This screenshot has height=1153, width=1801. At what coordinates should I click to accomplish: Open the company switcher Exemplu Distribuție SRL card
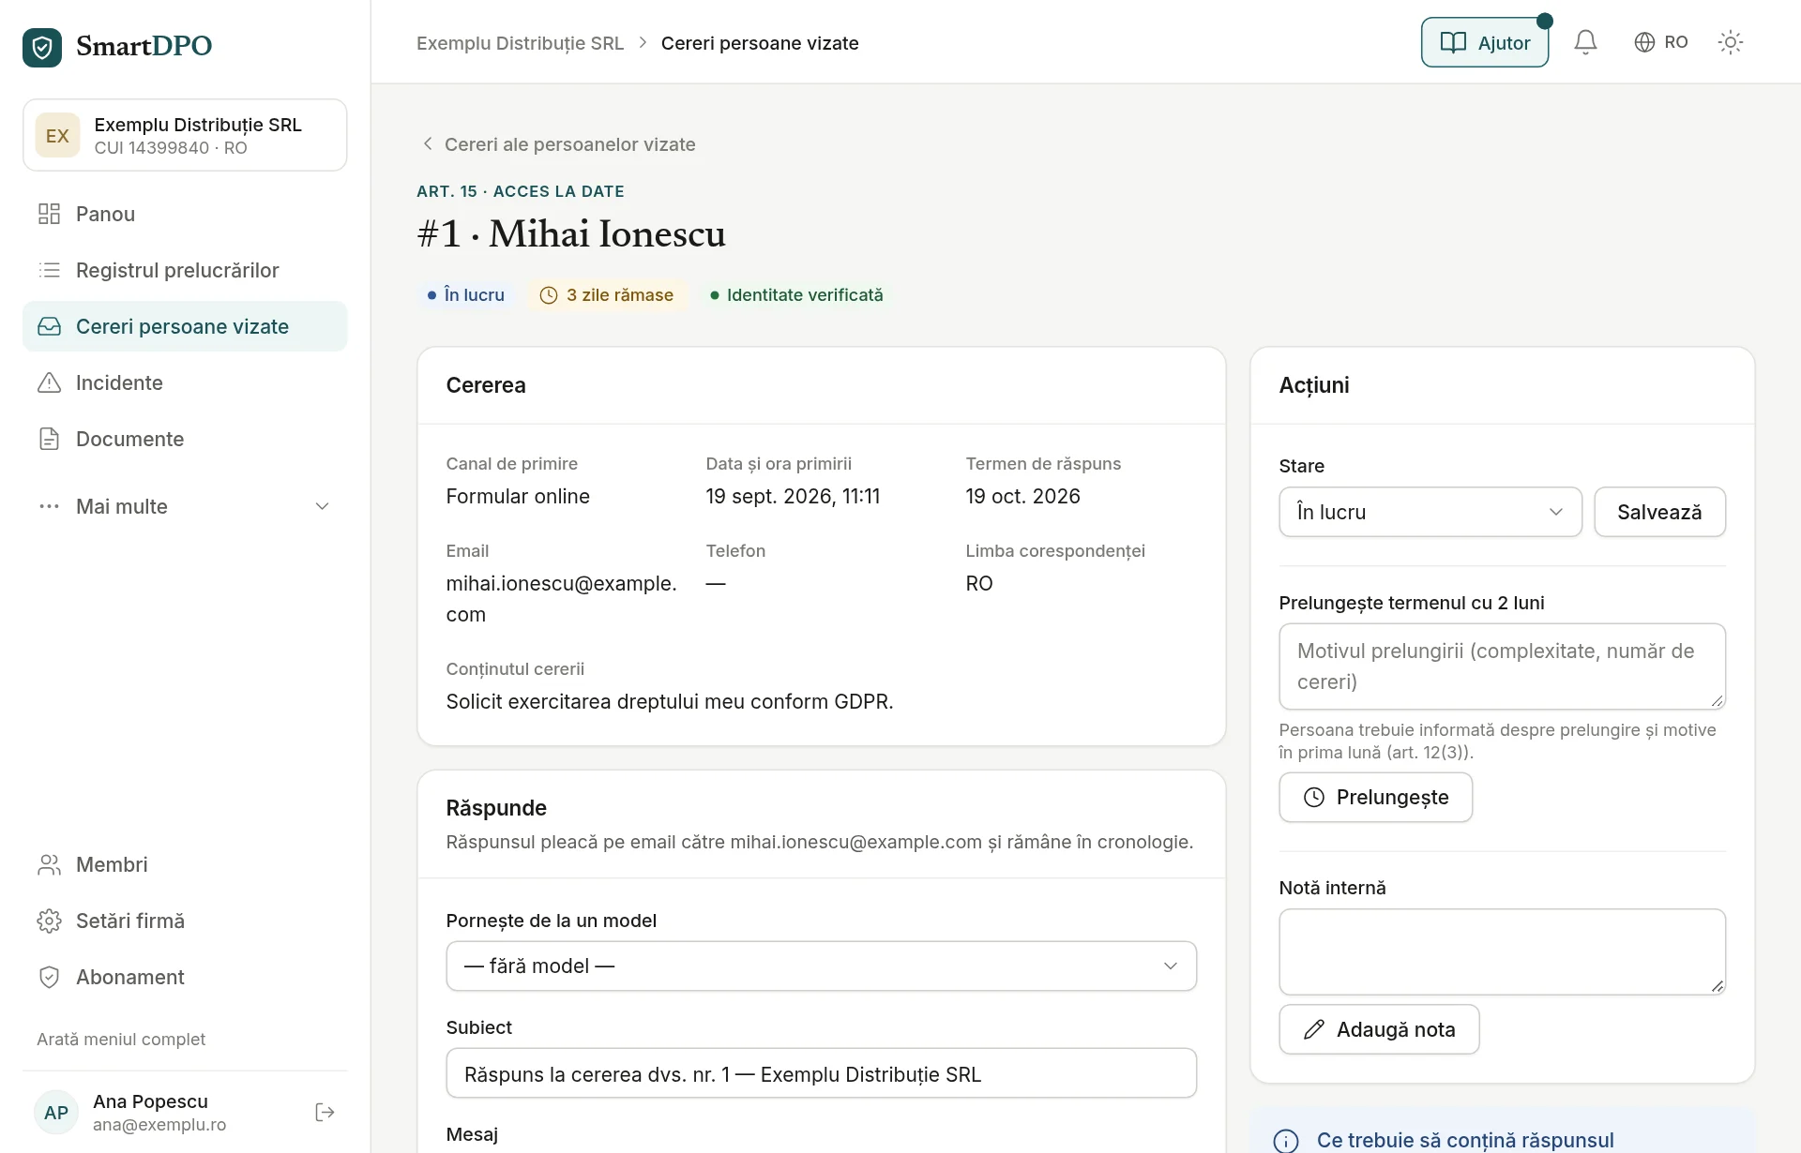click(x=185, y=135)
